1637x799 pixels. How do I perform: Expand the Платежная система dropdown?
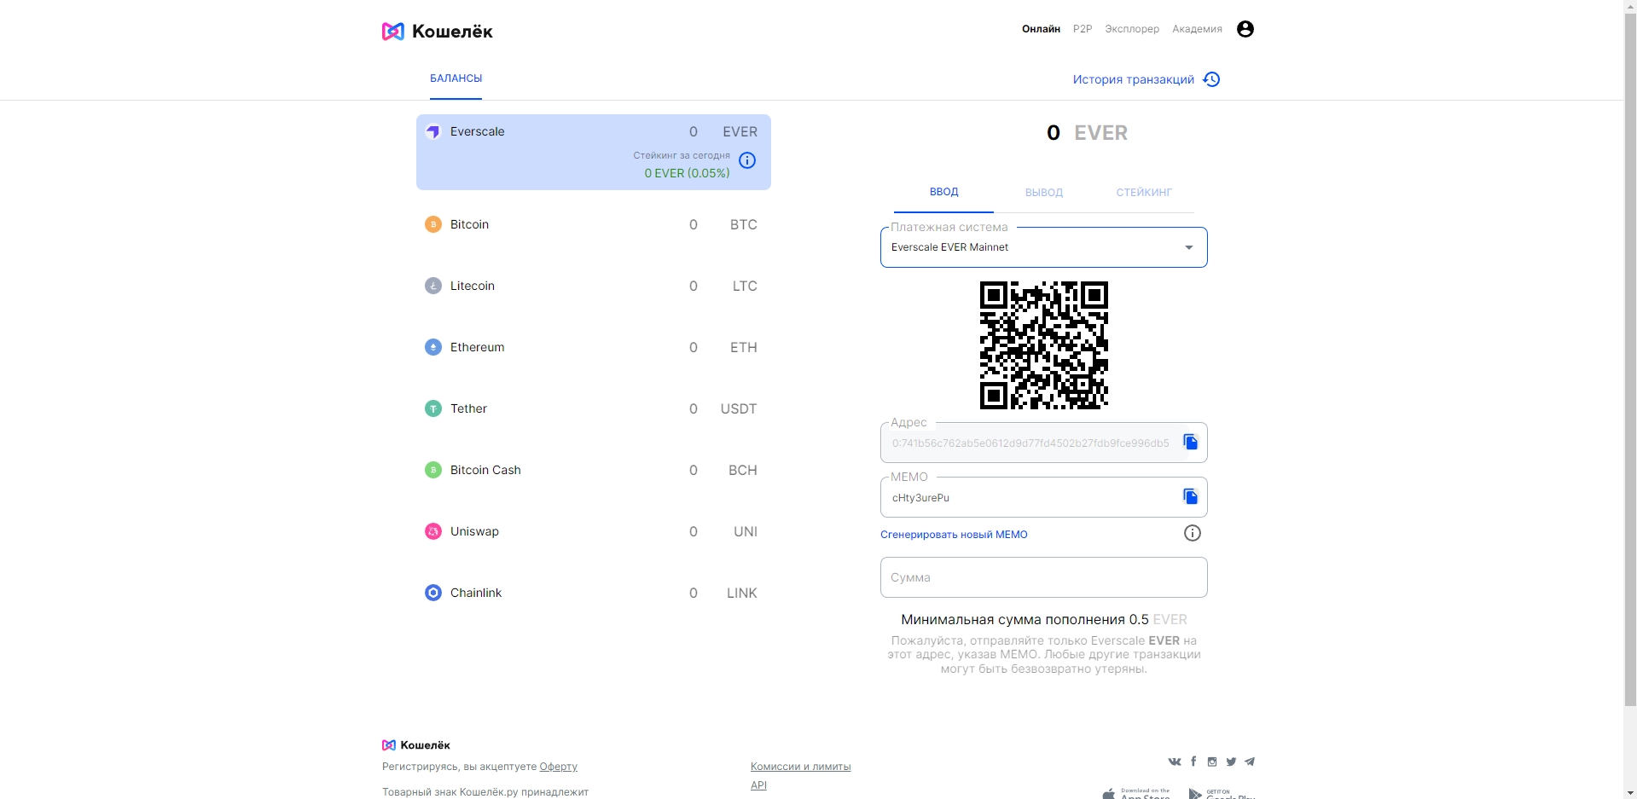[1044, 247]
